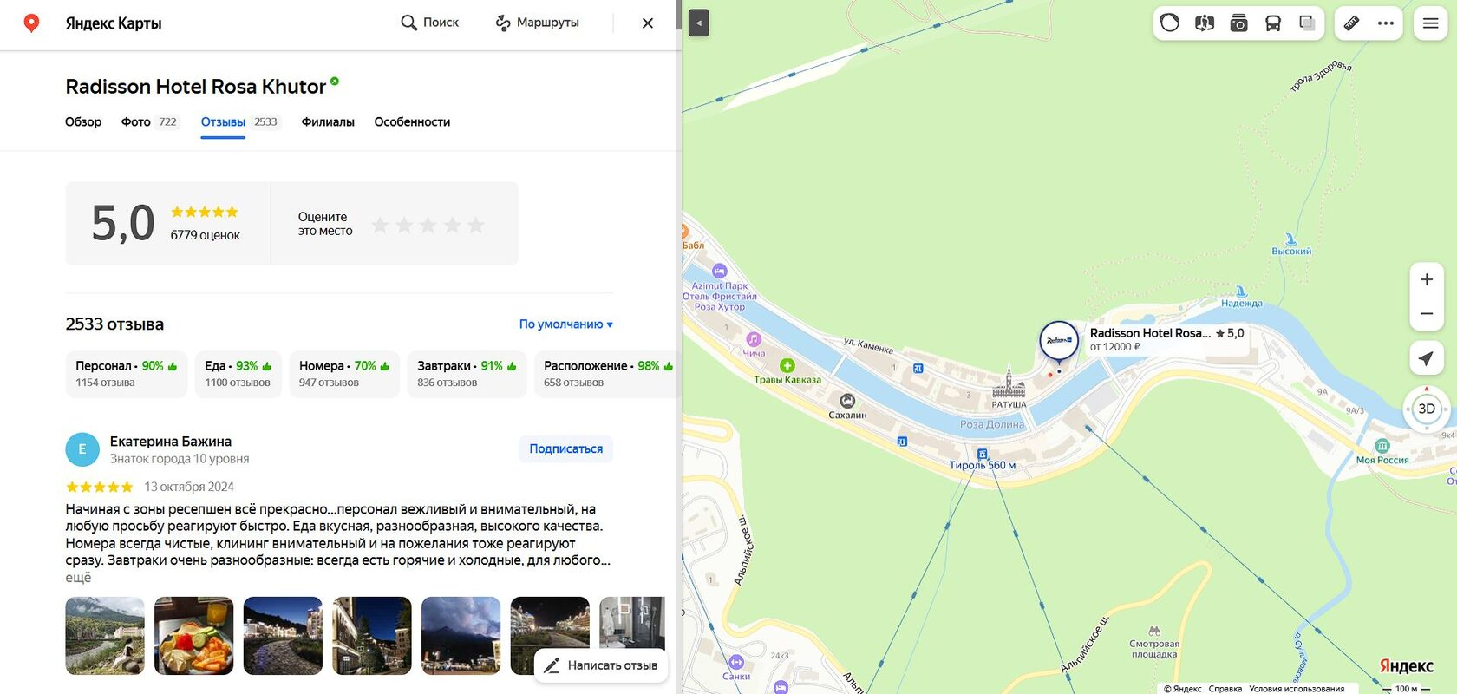Click the Смотровая площадка binoculars marker

click(1154, 631)
